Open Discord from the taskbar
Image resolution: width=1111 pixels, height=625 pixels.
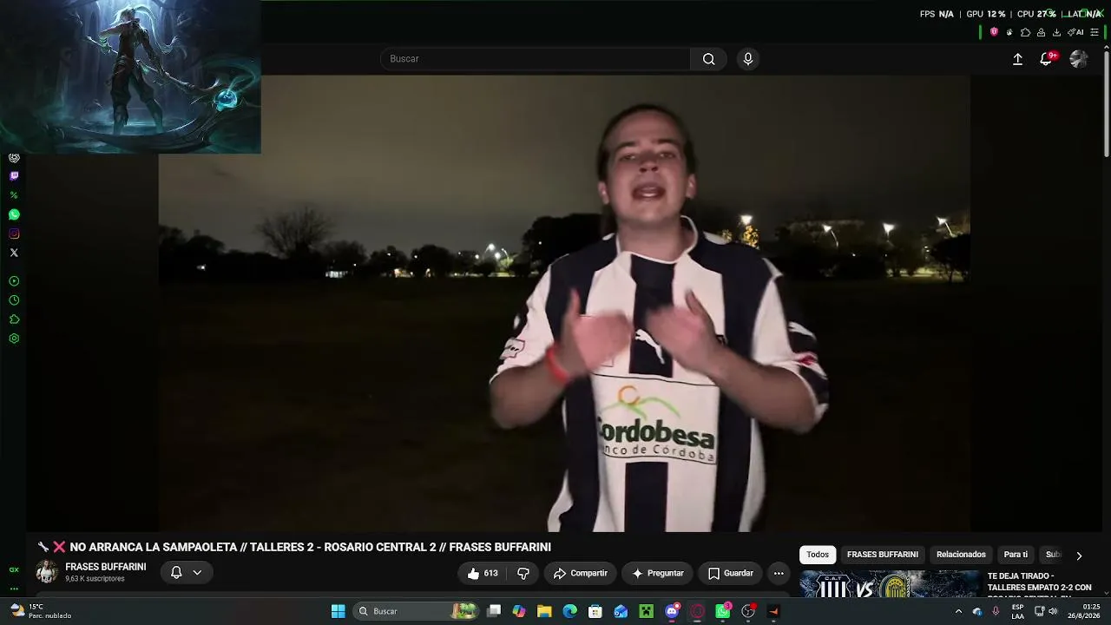pos(672,611)
